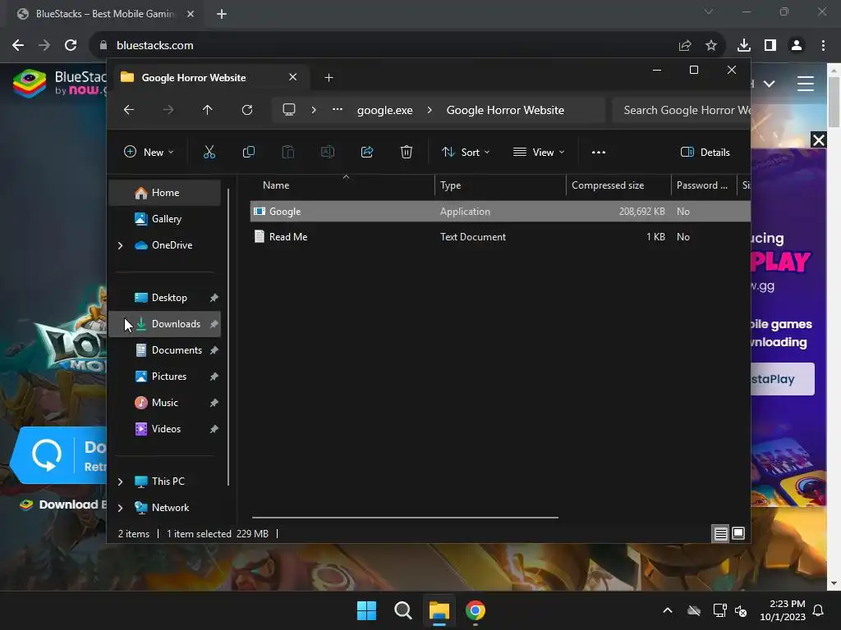841x630 pixels.
Task: Click Google Horror Website breadcrumb segment
Action: click(505, 111)
